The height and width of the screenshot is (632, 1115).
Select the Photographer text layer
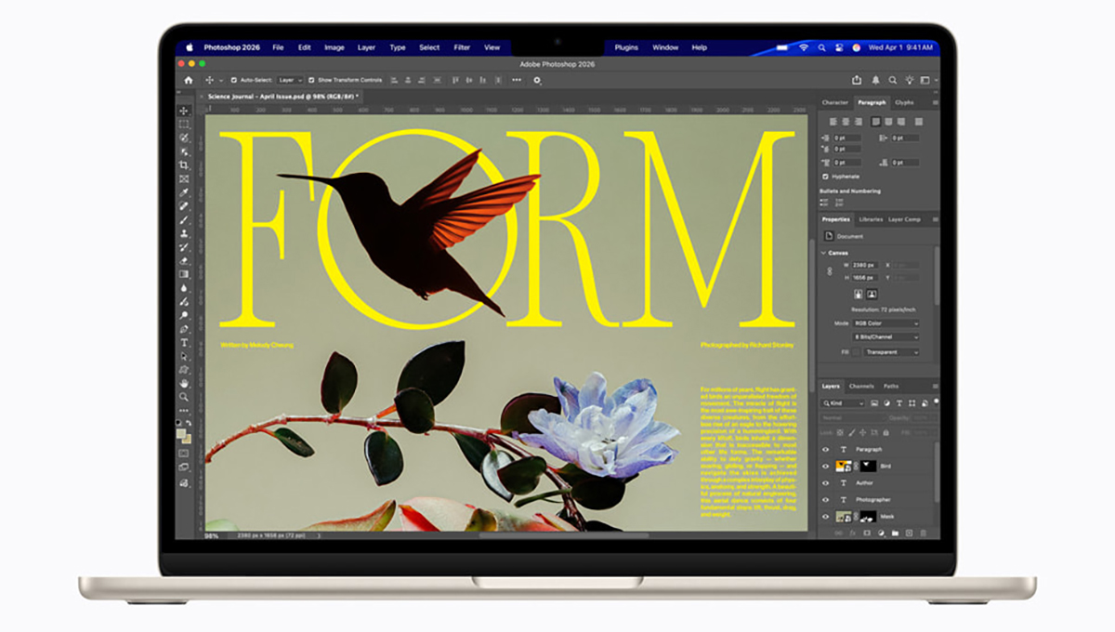click(x=872, y=500)
